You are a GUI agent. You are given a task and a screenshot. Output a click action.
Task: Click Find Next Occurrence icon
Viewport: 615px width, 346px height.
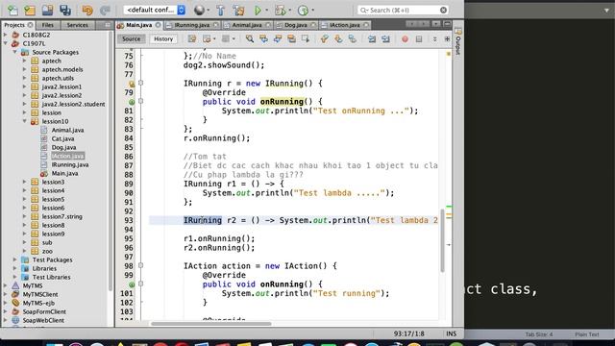(278, 38)
